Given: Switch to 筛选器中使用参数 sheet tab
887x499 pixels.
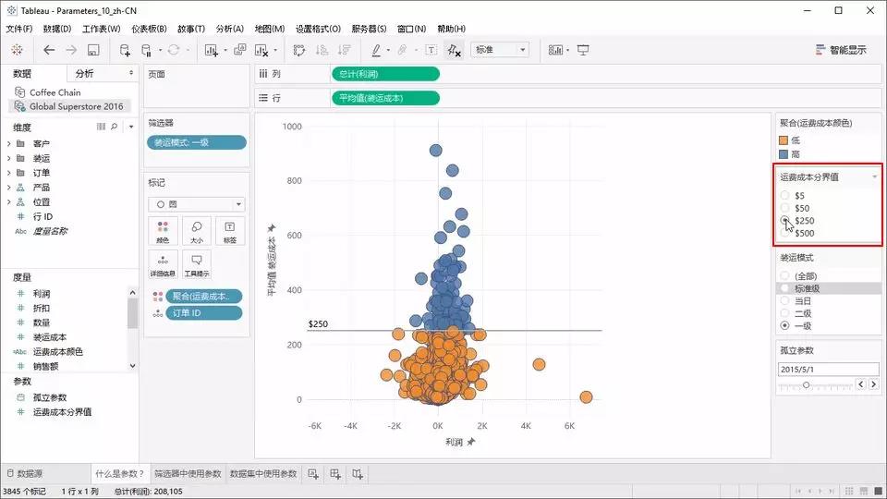Looking at the screenshot, I should (188, 474).
